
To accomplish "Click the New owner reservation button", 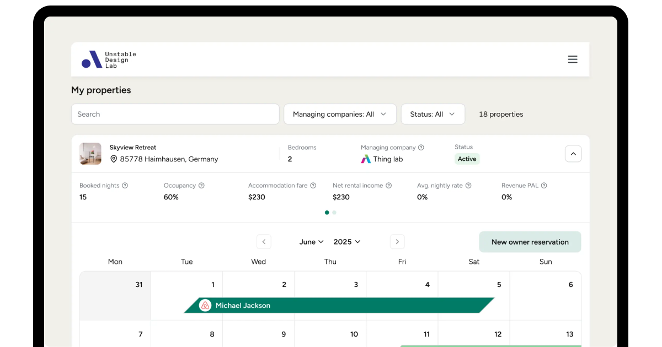I will (x=530, y=242).
